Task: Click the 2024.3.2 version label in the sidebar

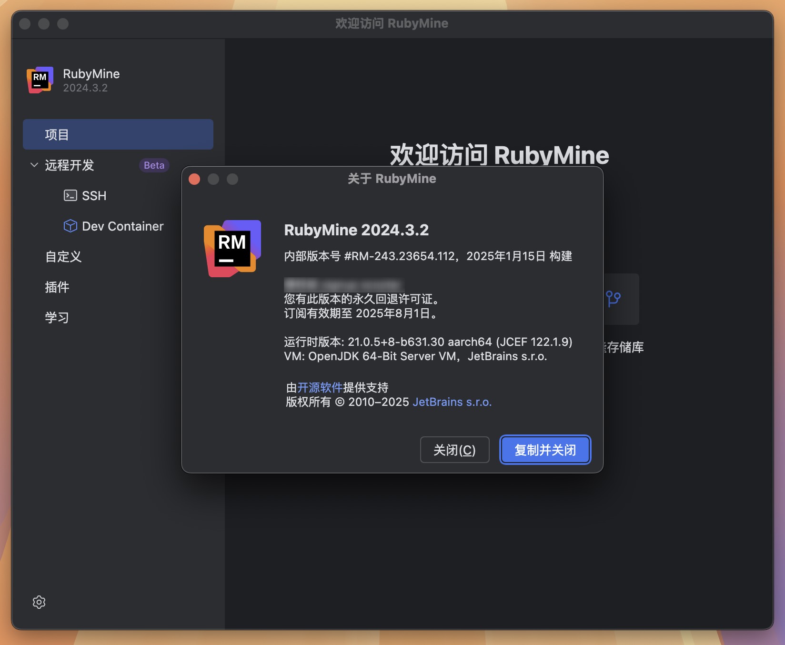Action: (x=85, y=88)
